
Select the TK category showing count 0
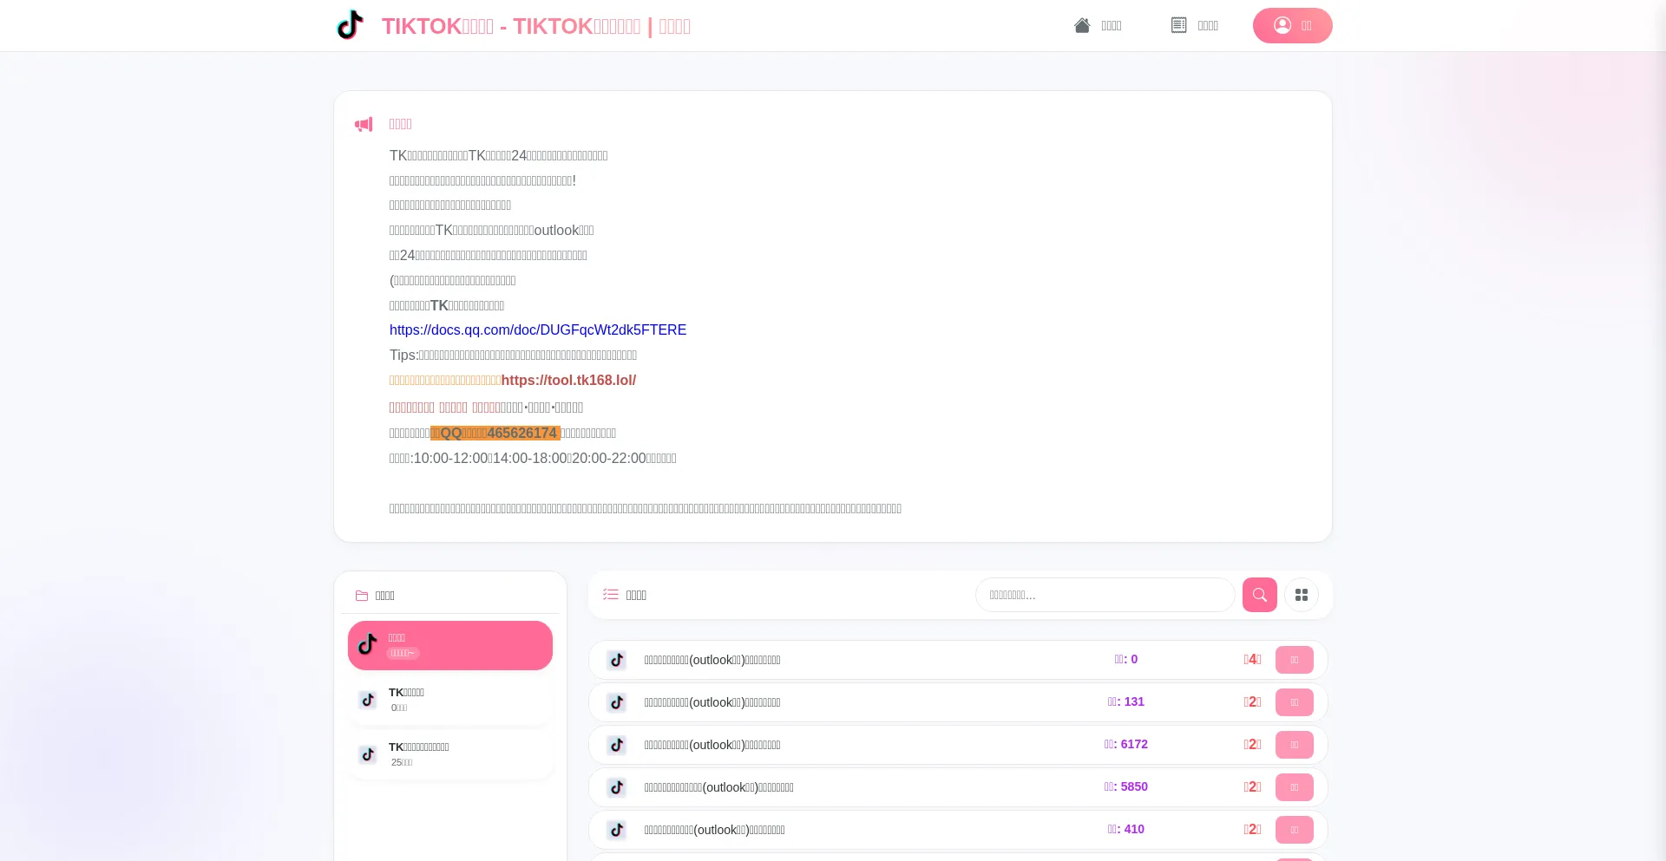450,700
